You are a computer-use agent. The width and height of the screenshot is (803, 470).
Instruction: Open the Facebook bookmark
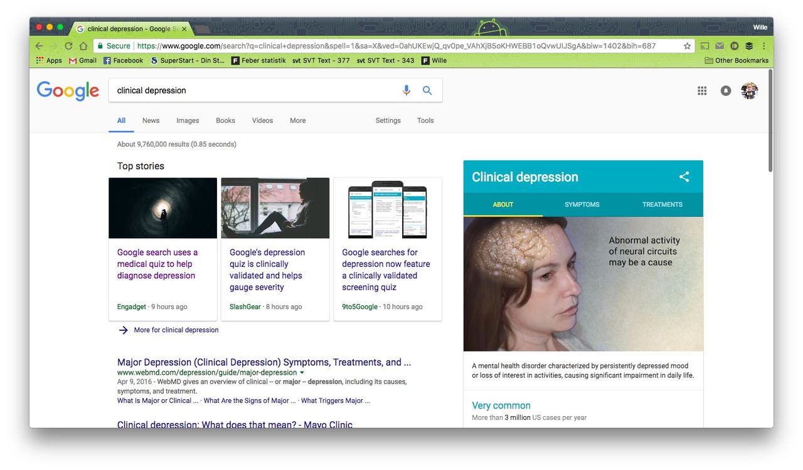(123, 60)
